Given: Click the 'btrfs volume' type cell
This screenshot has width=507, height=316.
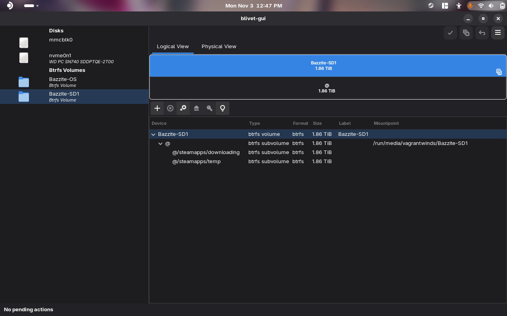Looking at the screenshot, I should coord(264,134).
